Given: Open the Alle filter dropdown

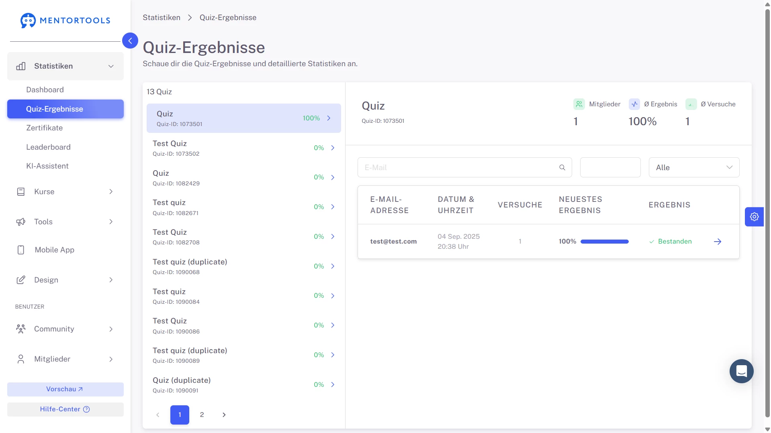Looking at the screenshot, I should click(x=694, y=167).
